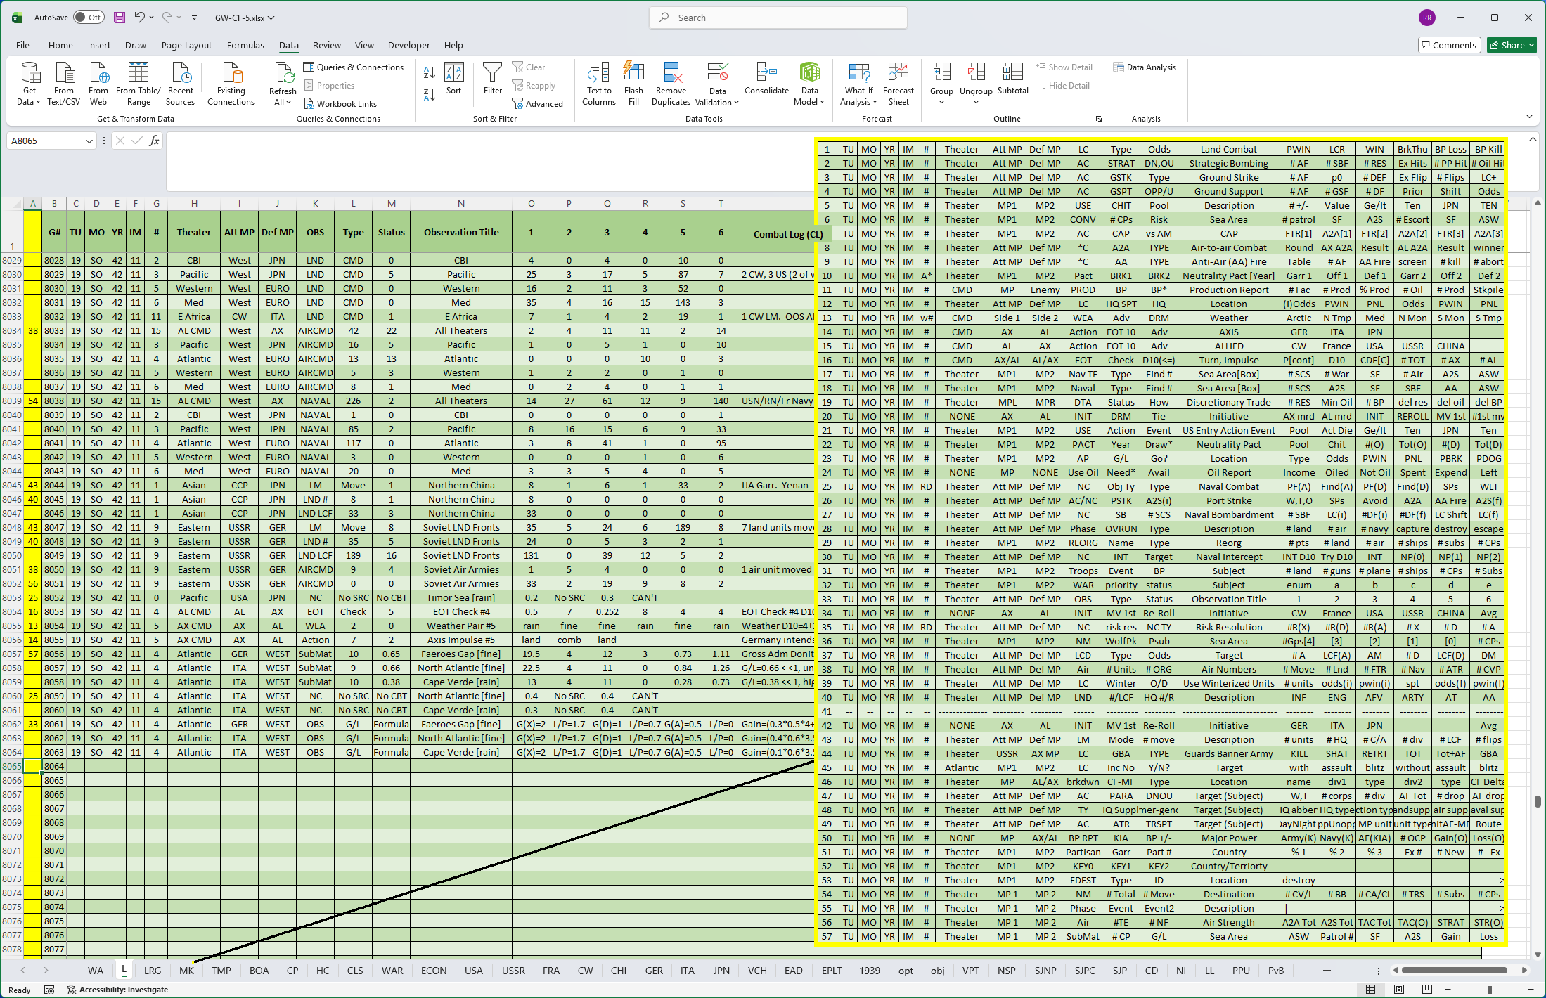The image size is (1546, 998).
Task: Click Accessibility: Investigate status
Action: click(117, 990)
